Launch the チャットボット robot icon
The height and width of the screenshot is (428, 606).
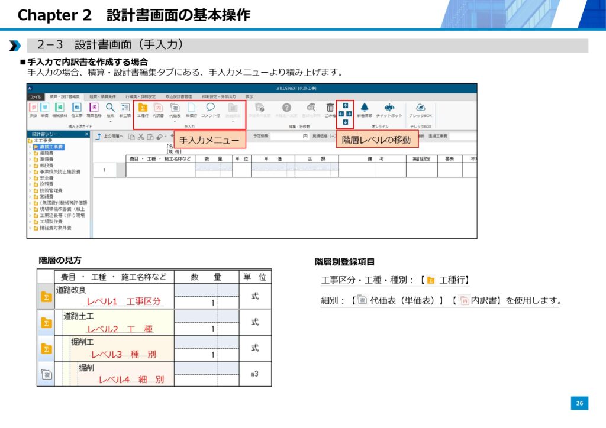click(x=389, y=108)
